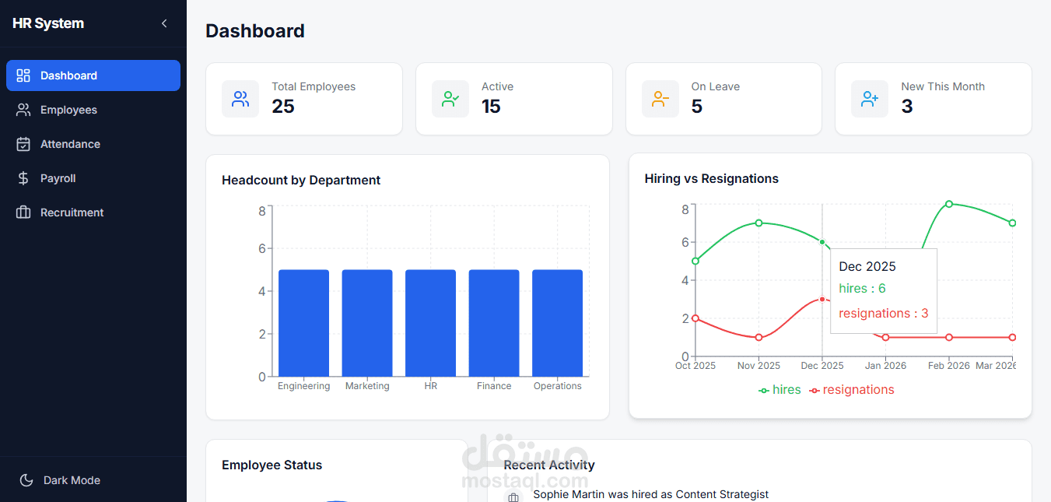Screen dimensions: 1051x502
Task: Click the Active value 15
Action: pos(491,107)
